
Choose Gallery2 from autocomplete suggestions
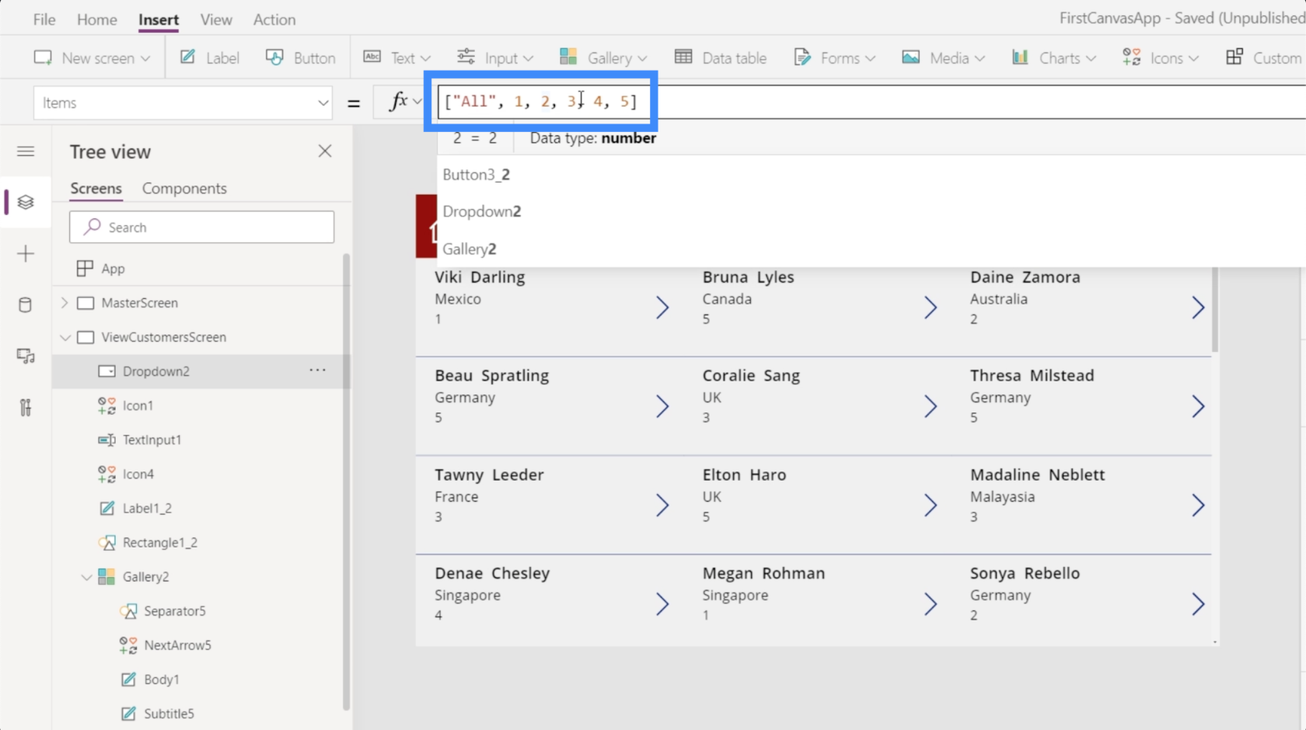(470, 249)
